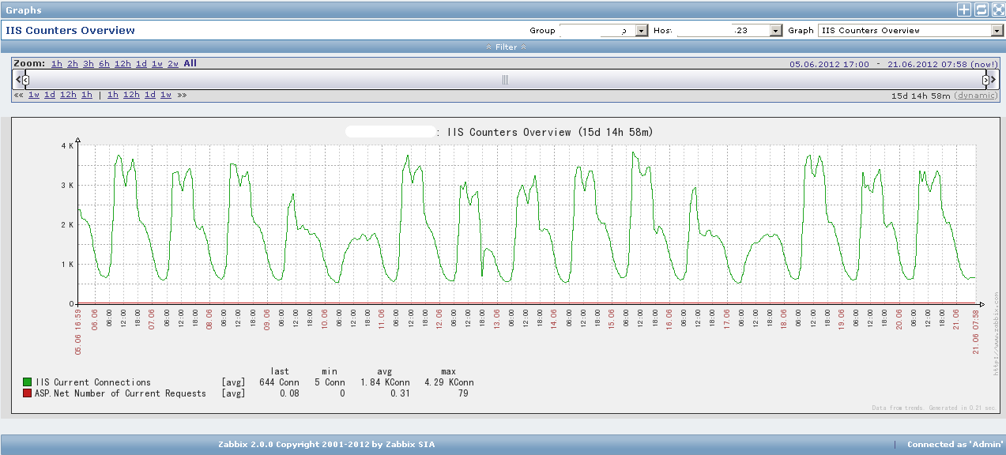
Task: Click the 5 Conn min value
Action: 330,382
